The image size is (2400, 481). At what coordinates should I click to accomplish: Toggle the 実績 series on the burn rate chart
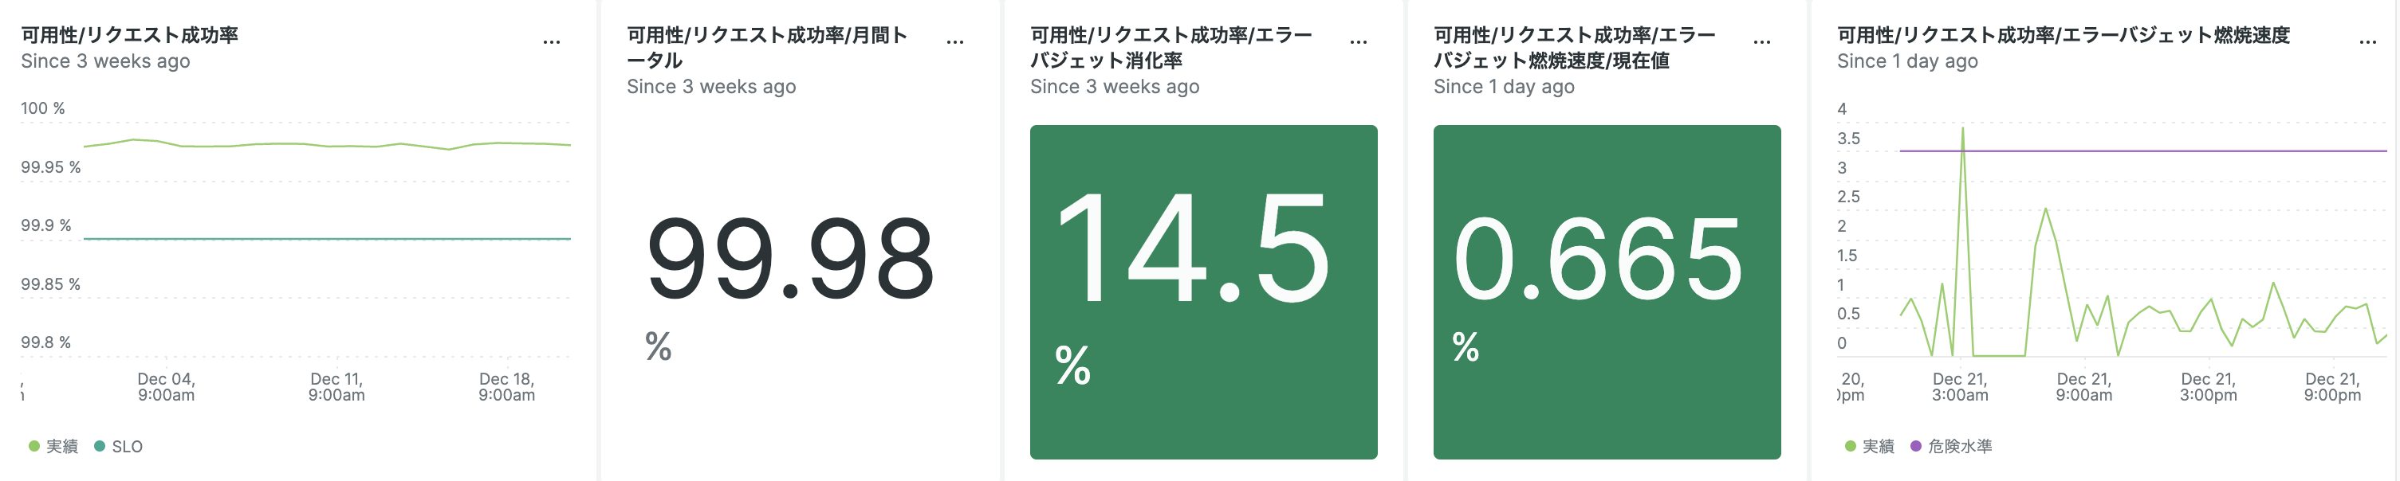coord(1875,447)
